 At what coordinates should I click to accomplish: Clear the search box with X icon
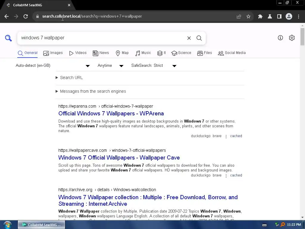tap(189, 38)
